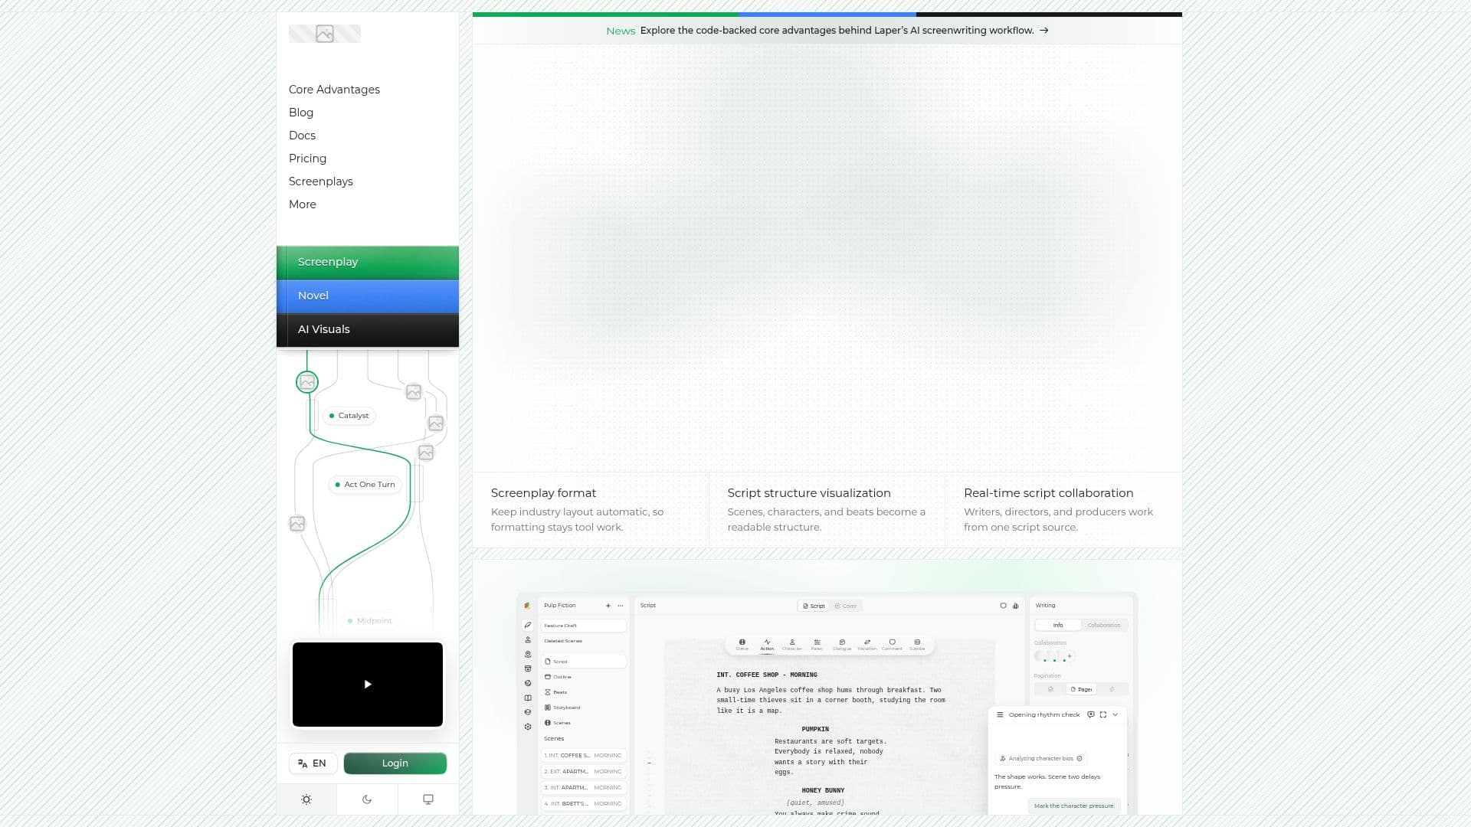1471x827 pixels.
Task: Select the Comment element icon in script toolbar
Action: [892, 645]
